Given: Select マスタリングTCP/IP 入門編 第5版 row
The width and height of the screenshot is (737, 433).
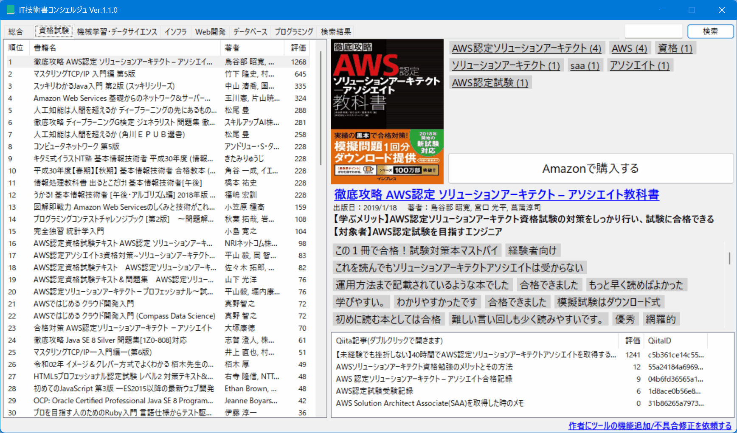Looking at the screenshot, I should tap(157, 74).
